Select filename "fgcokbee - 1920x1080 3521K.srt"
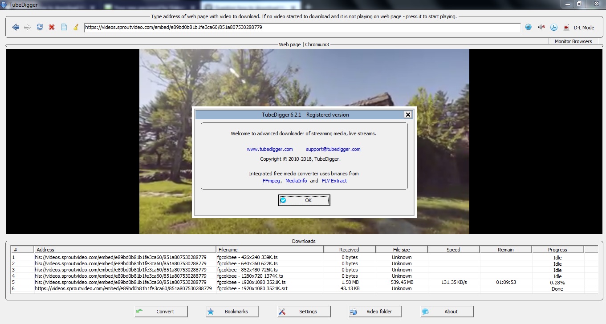The image size is (606, 324). (x=252, y=288)
